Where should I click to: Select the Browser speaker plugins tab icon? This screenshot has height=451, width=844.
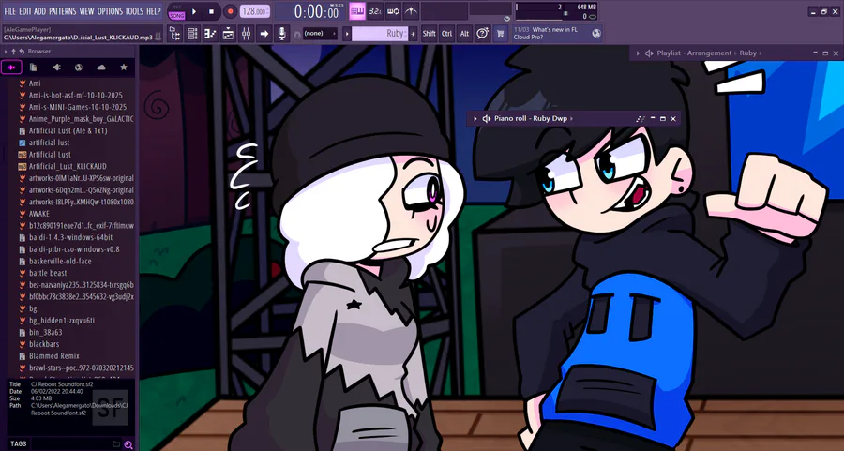pos(56,68)
